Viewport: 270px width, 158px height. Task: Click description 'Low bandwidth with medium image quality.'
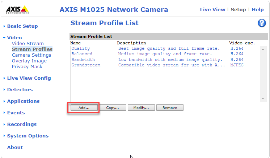(x=170, y=60)
